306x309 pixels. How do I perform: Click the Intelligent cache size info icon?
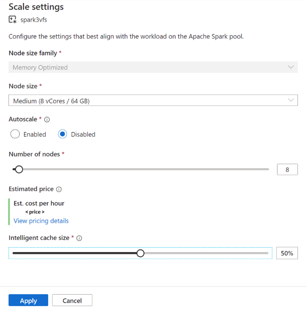(79, 238)
